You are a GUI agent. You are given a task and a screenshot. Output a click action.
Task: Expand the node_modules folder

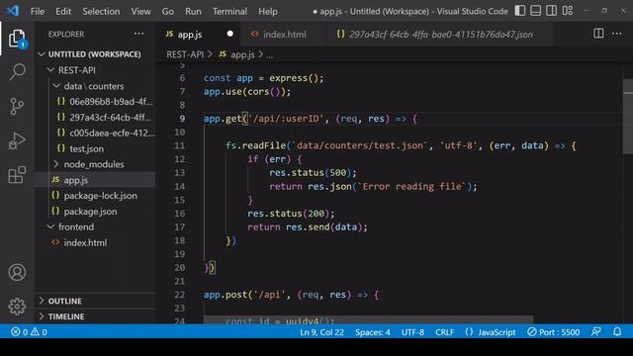pyautogui.click(x=94, y=164)
